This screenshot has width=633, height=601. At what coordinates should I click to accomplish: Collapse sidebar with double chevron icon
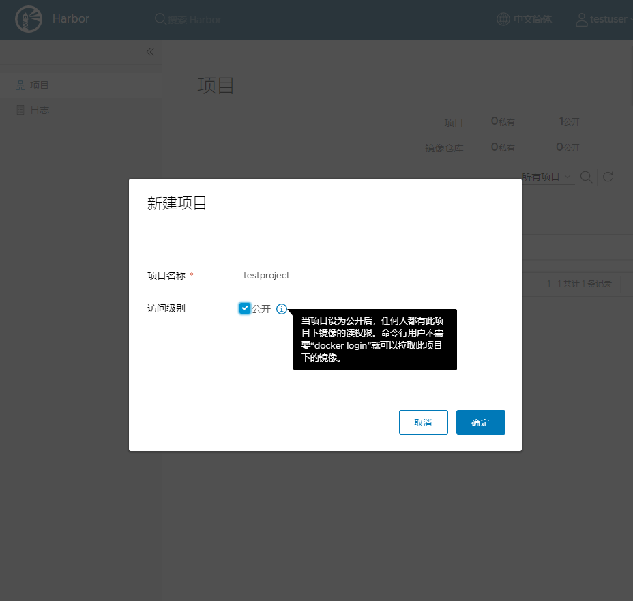(150, 52)
